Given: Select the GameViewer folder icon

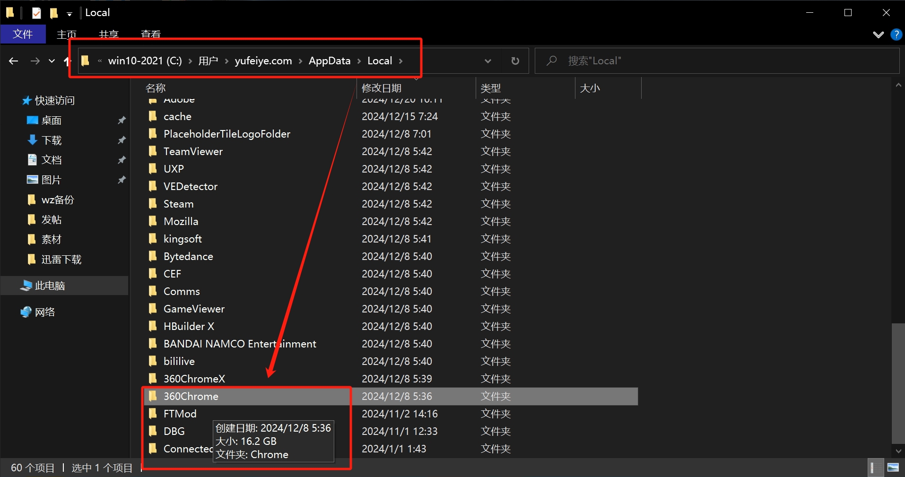Looking at the screenshot, I should (152, 308).
